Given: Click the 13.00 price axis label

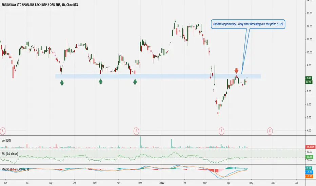Looking at the screenshot, I should click(x=310, y=13).
